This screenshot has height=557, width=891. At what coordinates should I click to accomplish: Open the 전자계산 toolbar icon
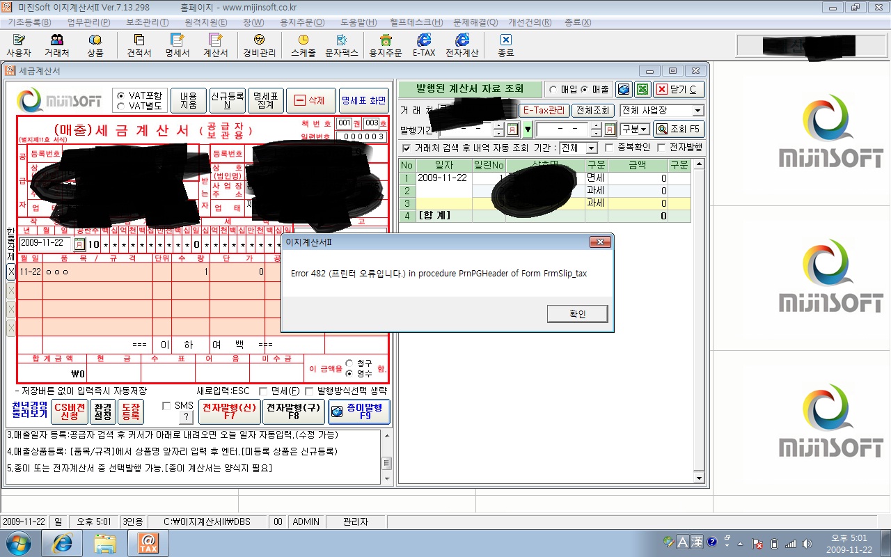[x=462, y=46]
